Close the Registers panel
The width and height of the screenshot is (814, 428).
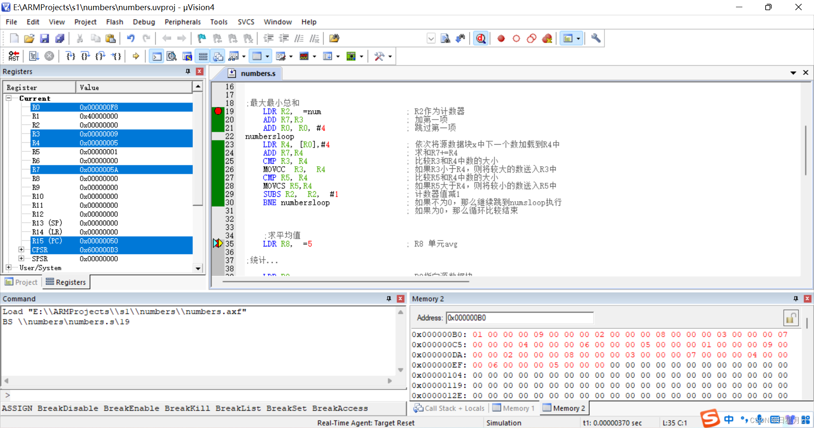pos(200,72)
